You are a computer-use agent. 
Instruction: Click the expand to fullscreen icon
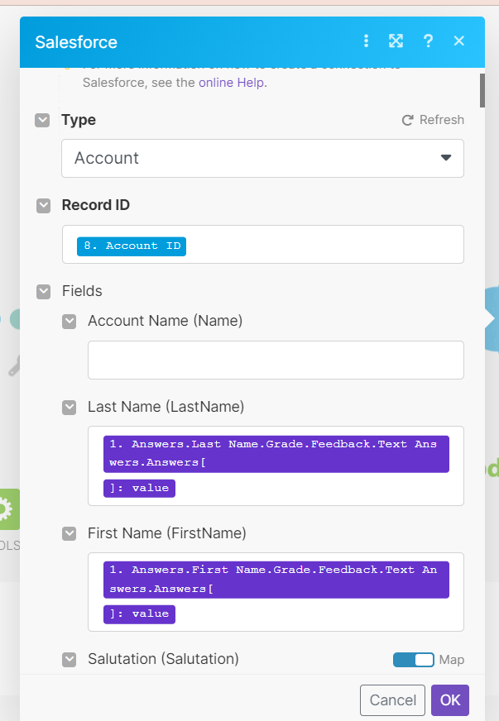pyautogui.click(x=396, y=41)
